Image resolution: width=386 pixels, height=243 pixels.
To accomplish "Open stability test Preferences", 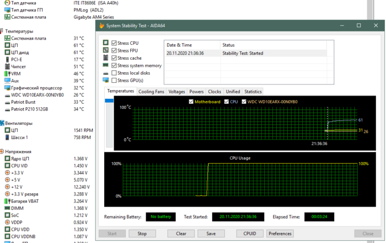I will click(x=280, y=234).
